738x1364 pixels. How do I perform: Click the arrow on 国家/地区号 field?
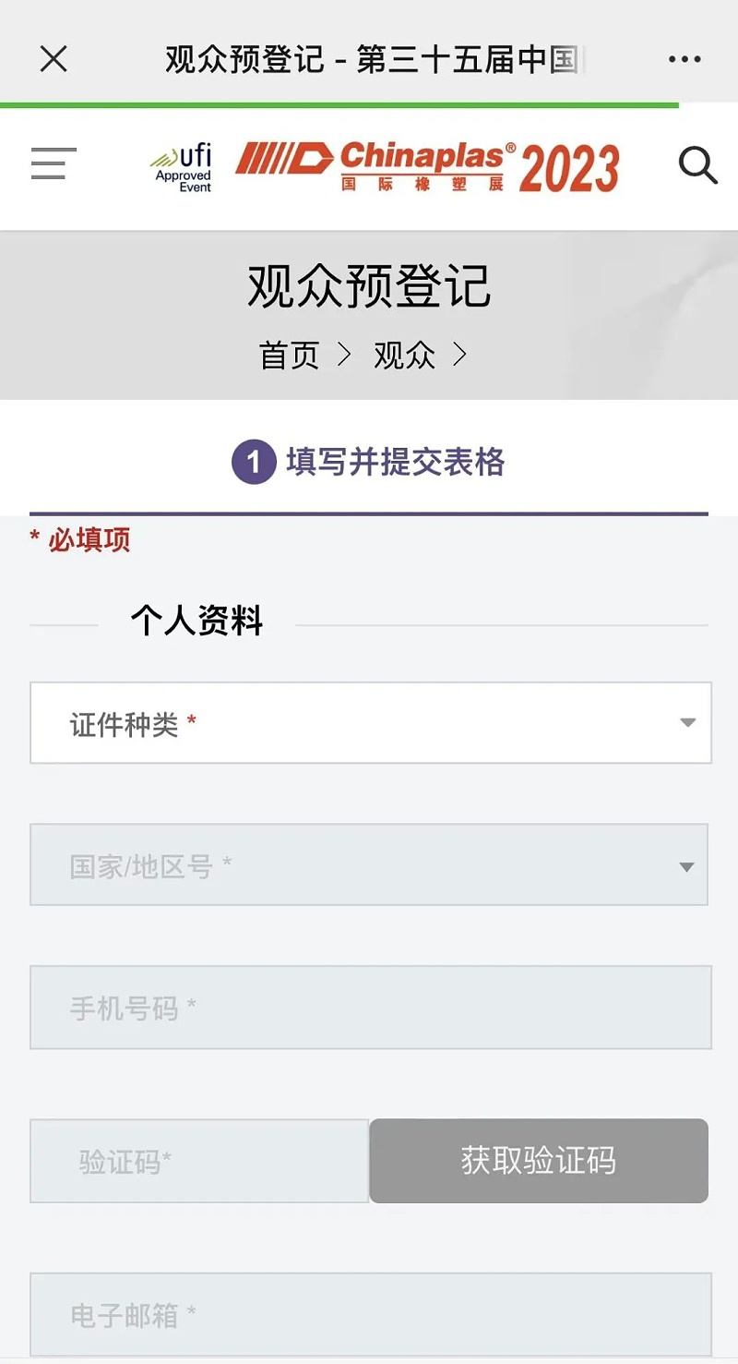tap(686, 867)
